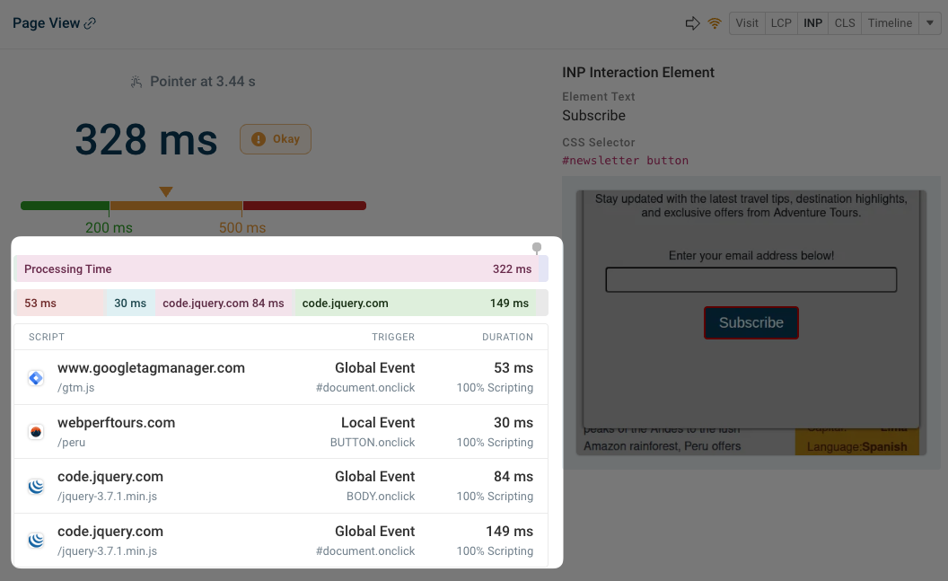
Task: Switch to the LCP tab
Action: point(781,23)
